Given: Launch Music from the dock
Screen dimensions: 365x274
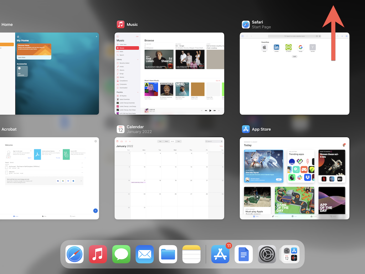Looking at the screenshot, I should [x=98, y=254].
